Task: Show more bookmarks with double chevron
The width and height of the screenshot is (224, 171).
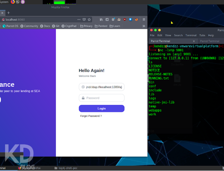Action: (x=144, y=26)
